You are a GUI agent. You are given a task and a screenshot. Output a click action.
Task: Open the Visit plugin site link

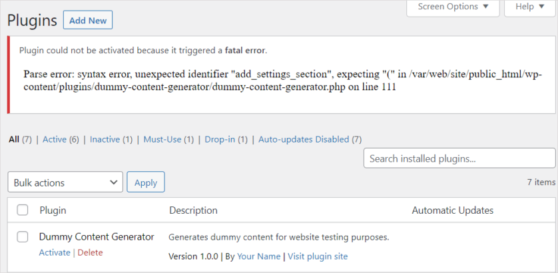[318, 256]
